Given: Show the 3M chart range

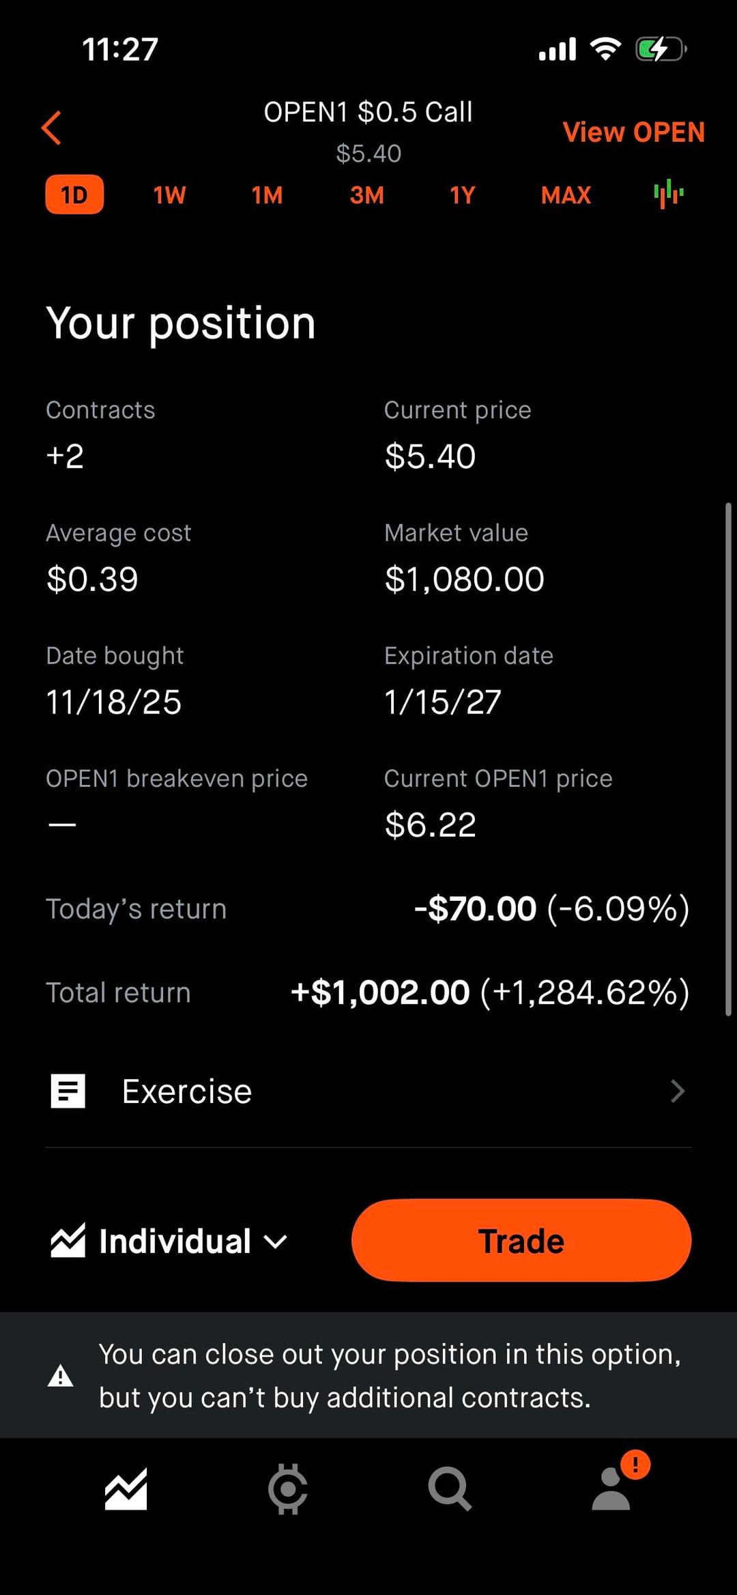Looking at the screenshot, I should coord(366,195).
